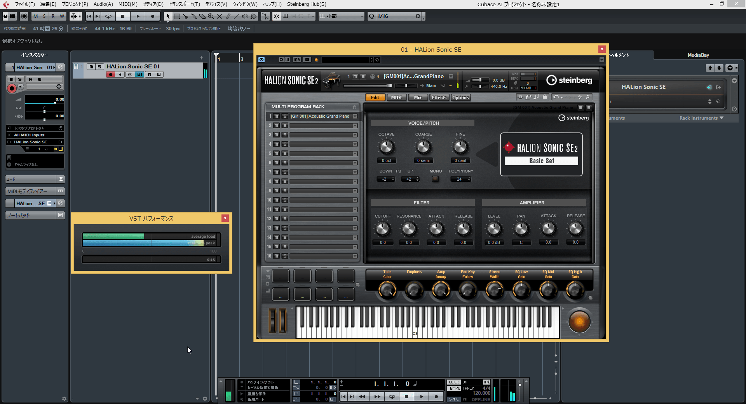Open slot 1 Acoustic Grand Piano program dropdown
Viewport: 746px width, 404px height.
pos(355,116)
